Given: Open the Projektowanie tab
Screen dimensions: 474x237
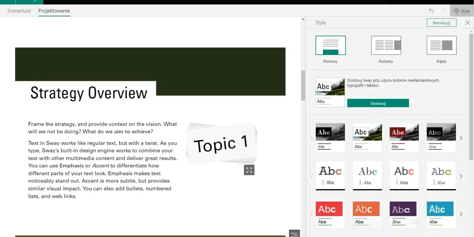Looking at the screenshot, I should pyautogui.click(x=54, y=11).
